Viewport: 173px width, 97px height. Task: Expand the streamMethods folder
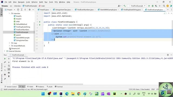click(x=9, y=46)
